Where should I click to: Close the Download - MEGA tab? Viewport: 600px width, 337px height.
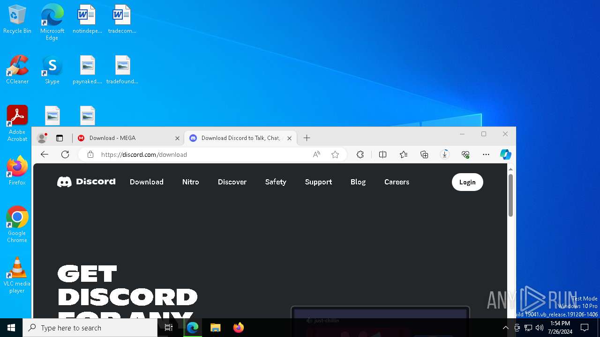177,138
